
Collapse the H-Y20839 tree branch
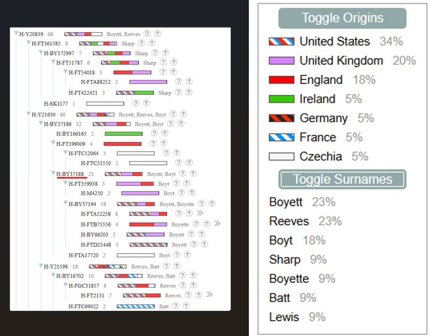coord(16,33)
